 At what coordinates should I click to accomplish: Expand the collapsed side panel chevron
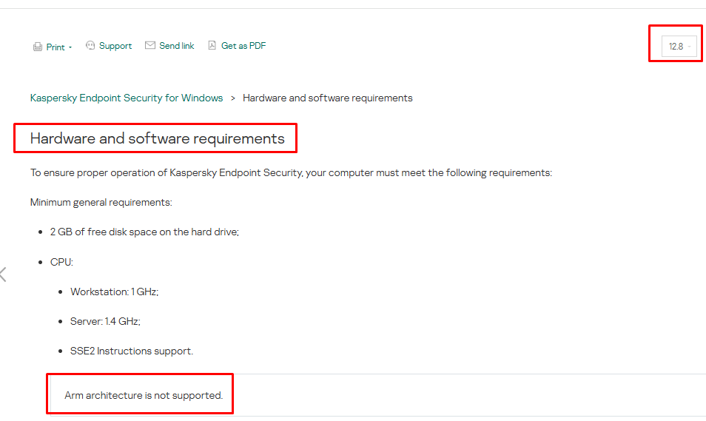click(x=3, y=275)
